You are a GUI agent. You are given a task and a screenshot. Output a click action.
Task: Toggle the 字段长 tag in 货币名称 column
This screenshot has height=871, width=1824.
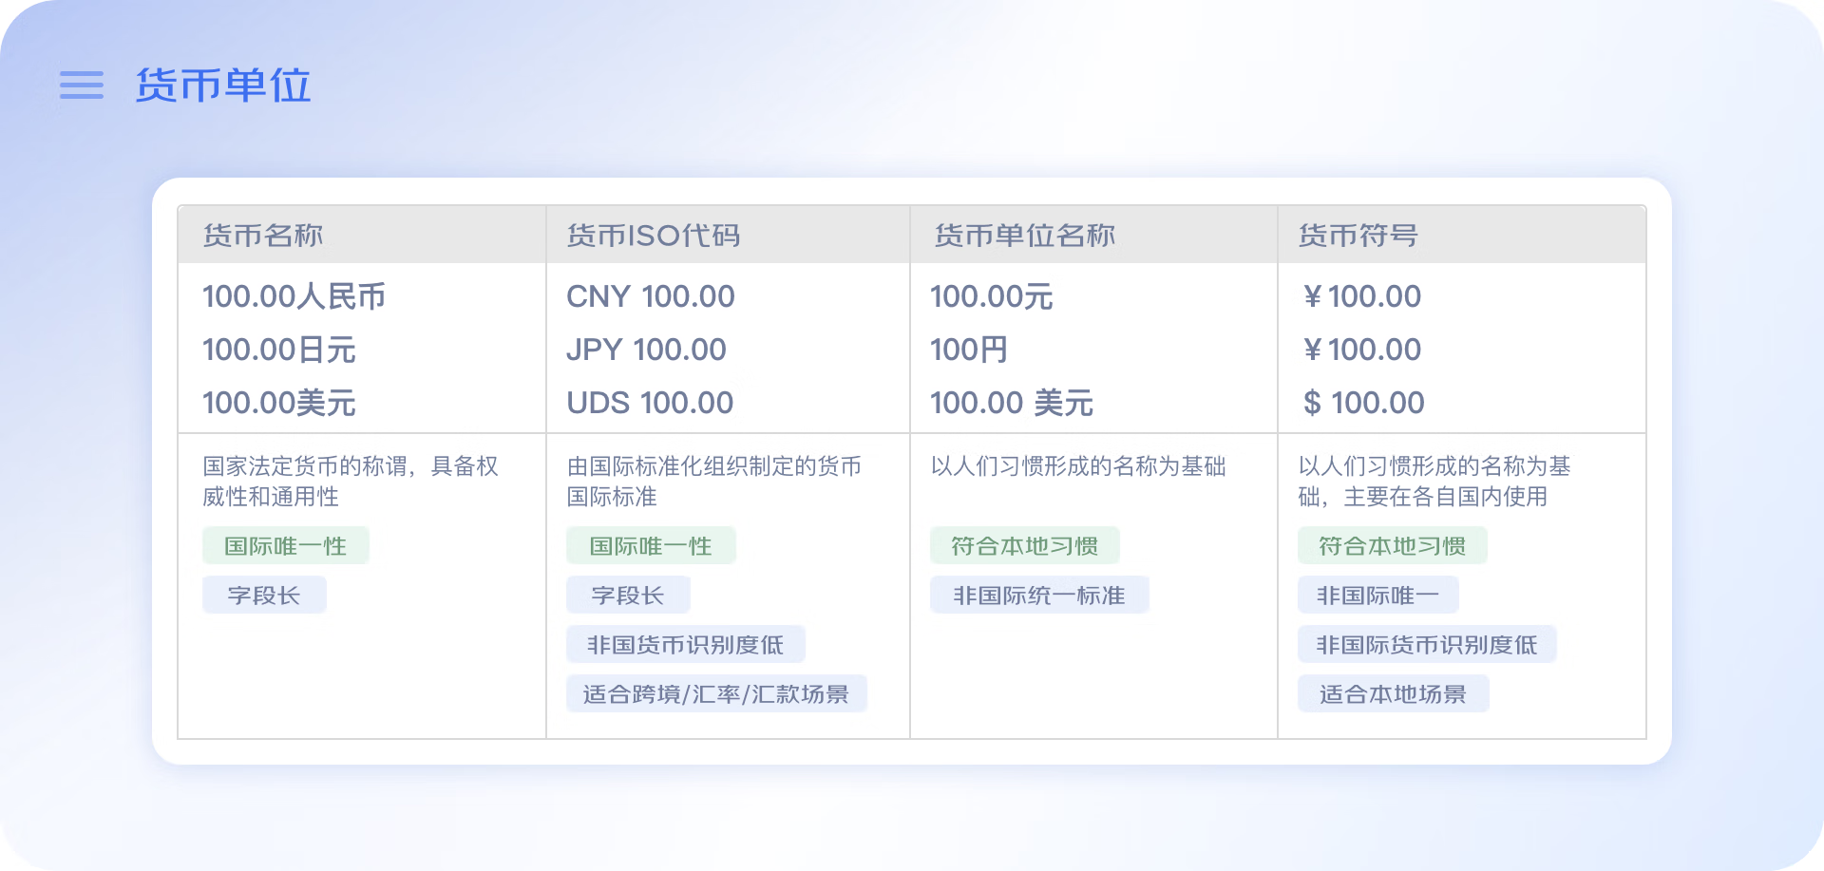tap(263, 594)
